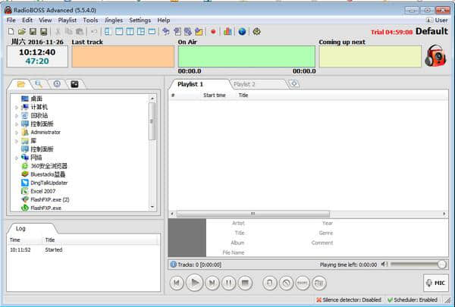The width and height of the screenshot is (455, 307).
Task: Adjust the volume slider knob
Action: pos(441,265)
